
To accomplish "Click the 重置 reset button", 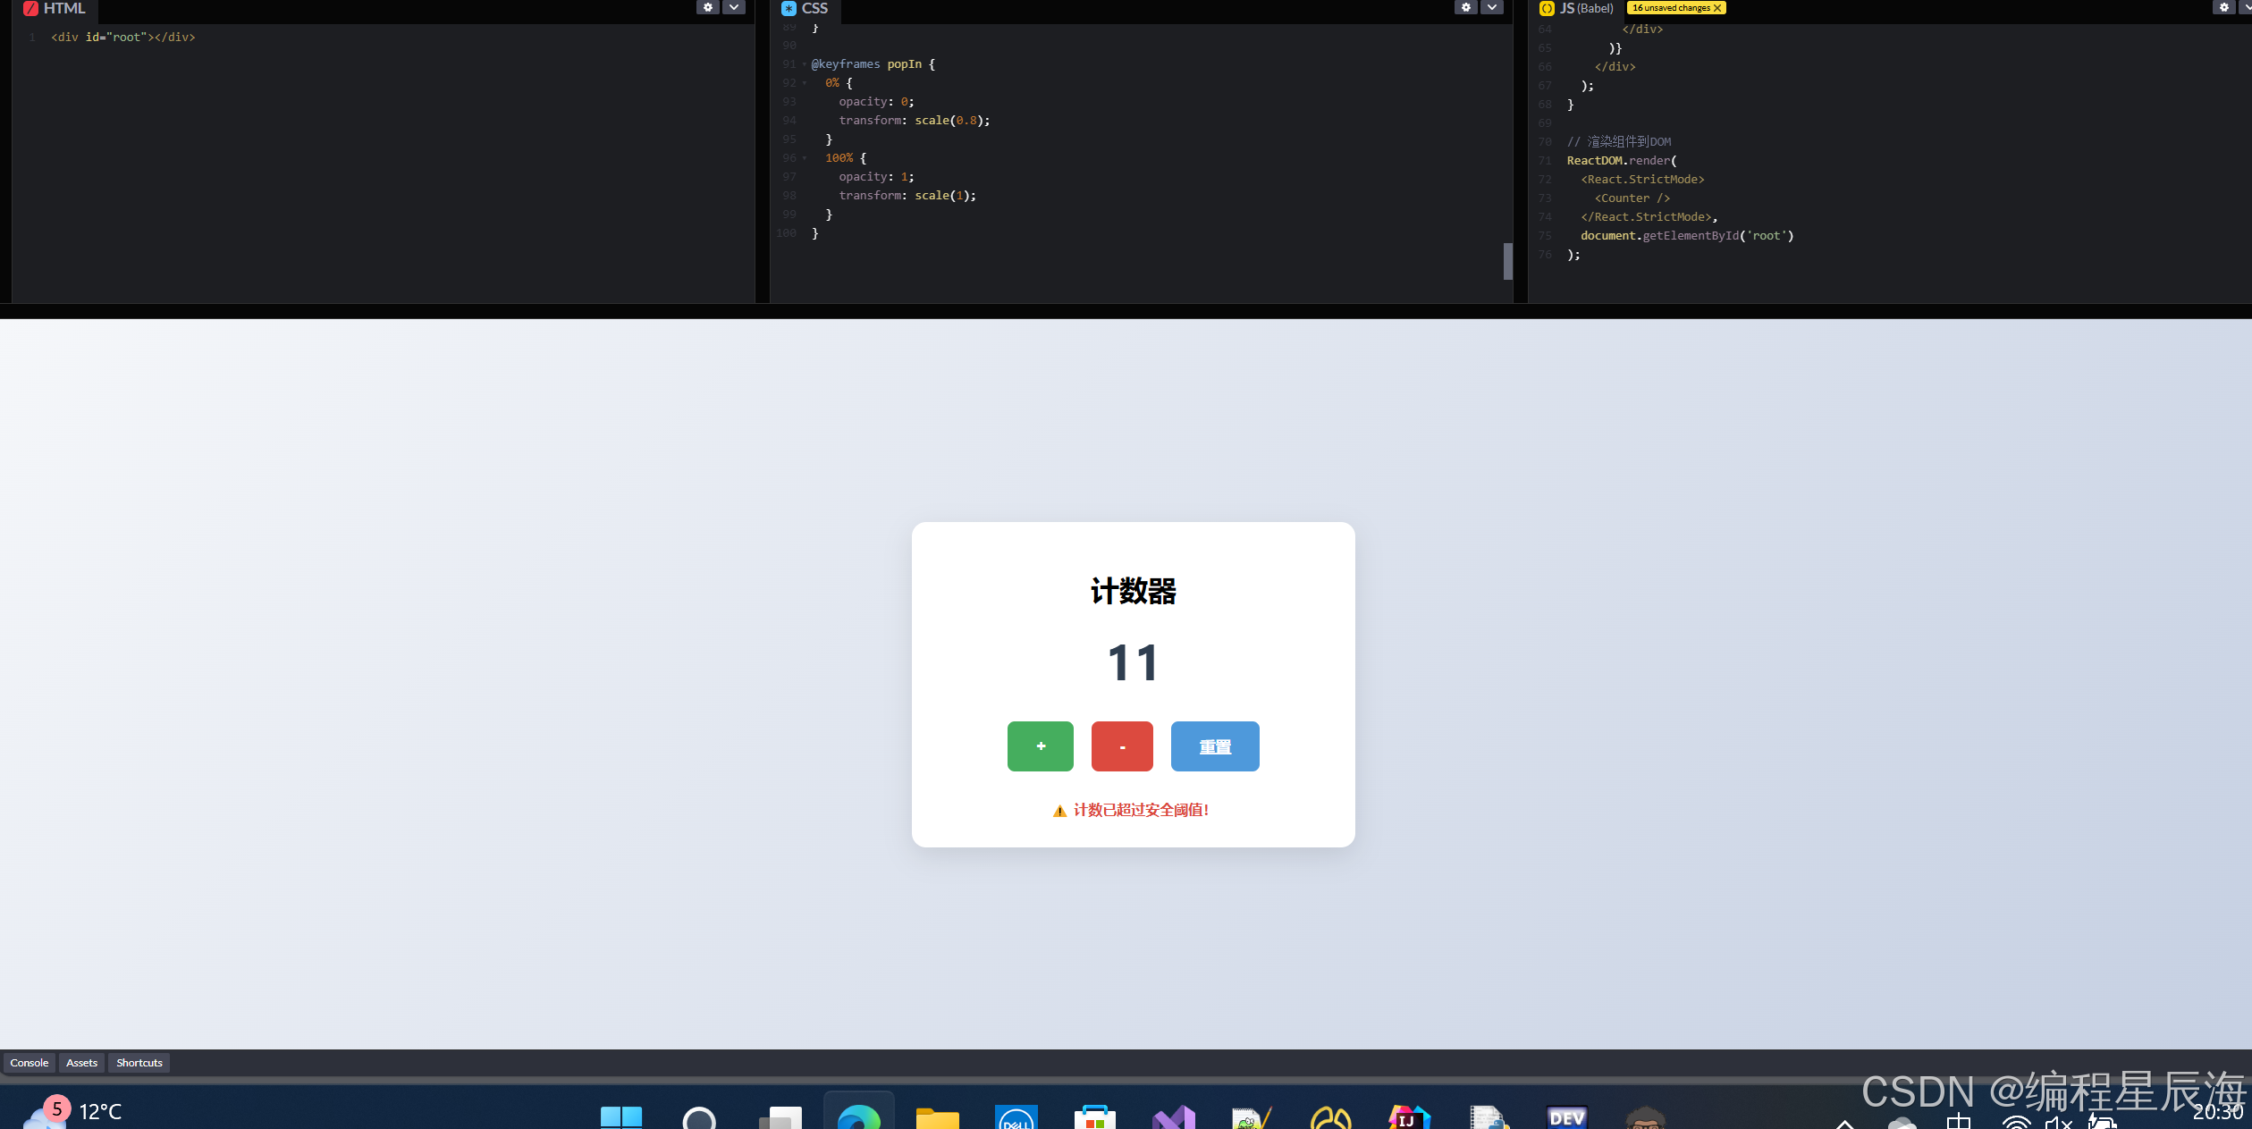I will tap(1214, 746).
